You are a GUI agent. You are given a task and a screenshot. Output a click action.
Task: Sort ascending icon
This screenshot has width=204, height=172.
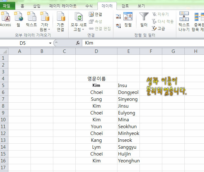(x=118, y=16)
